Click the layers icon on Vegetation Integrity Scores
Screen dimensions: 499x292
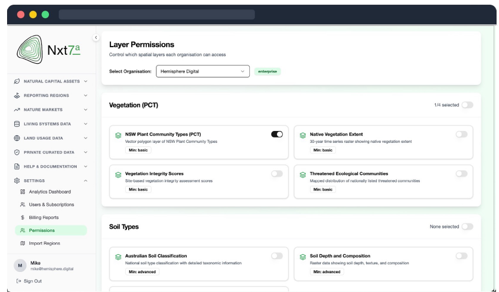tap(118, 175)
